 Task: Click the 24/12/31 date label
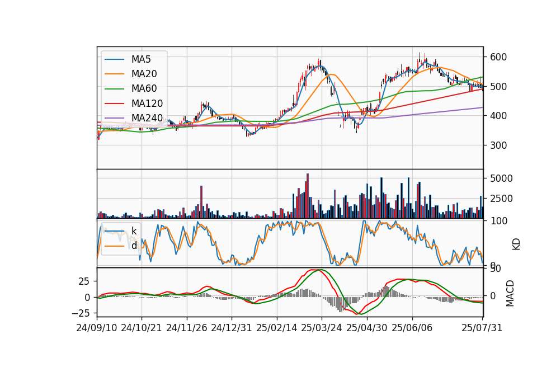tap(232, 328)
